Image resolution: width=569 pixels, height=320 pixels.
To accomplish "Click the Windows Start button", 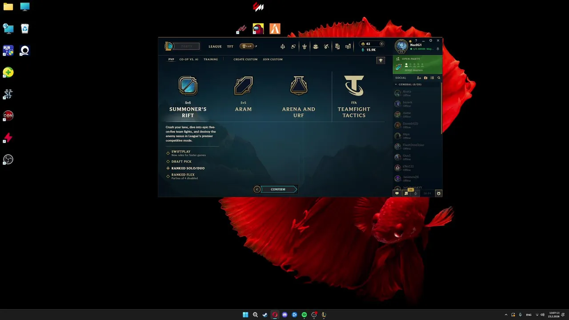I will click(x=245, y=315).
